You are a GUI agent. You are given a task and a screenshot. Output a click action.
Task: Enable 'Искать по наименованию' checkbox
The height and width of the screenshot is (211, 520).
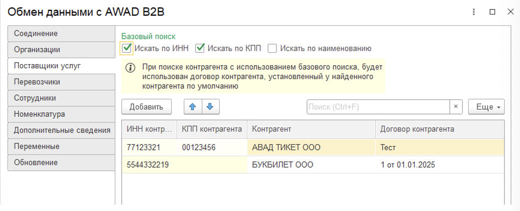pyautogui.click(x=272, y=48)
